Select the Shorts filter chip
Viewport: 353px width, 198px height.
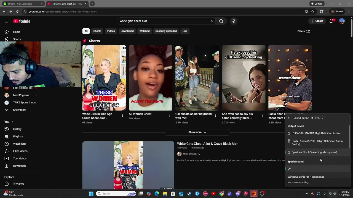[97, 31]
